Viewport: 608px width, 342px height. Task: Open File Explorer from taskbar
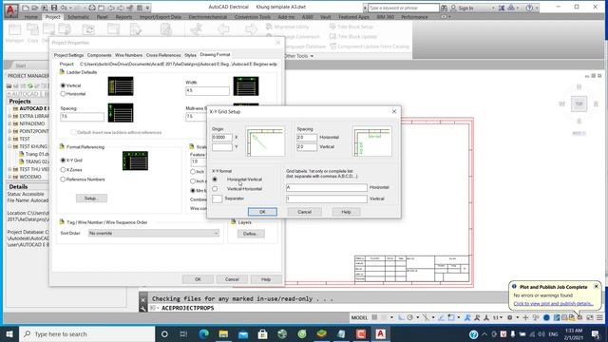tap(223, 333)
